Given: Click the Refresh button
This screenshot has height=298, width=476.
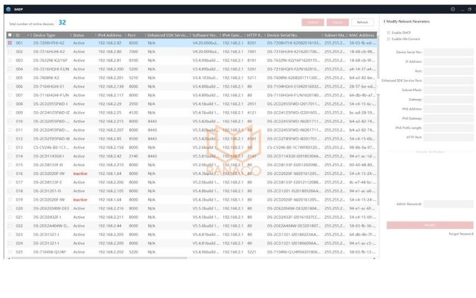Looking at the screenshot, I should pos(362,22).
